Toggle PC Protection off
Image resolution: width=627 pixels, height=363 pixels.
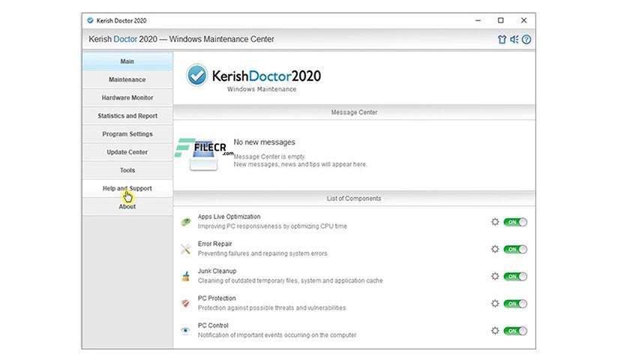[515, 304]
